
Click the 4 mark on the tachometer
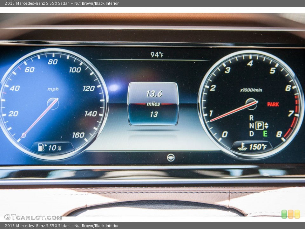(x=250, y=63)
